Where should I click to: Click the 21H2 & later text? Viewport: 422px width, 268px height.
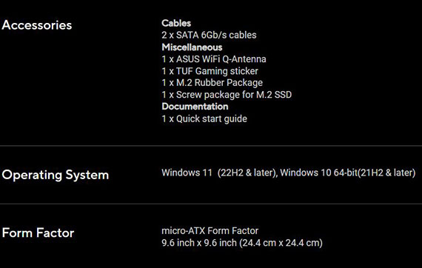(386, 172)
